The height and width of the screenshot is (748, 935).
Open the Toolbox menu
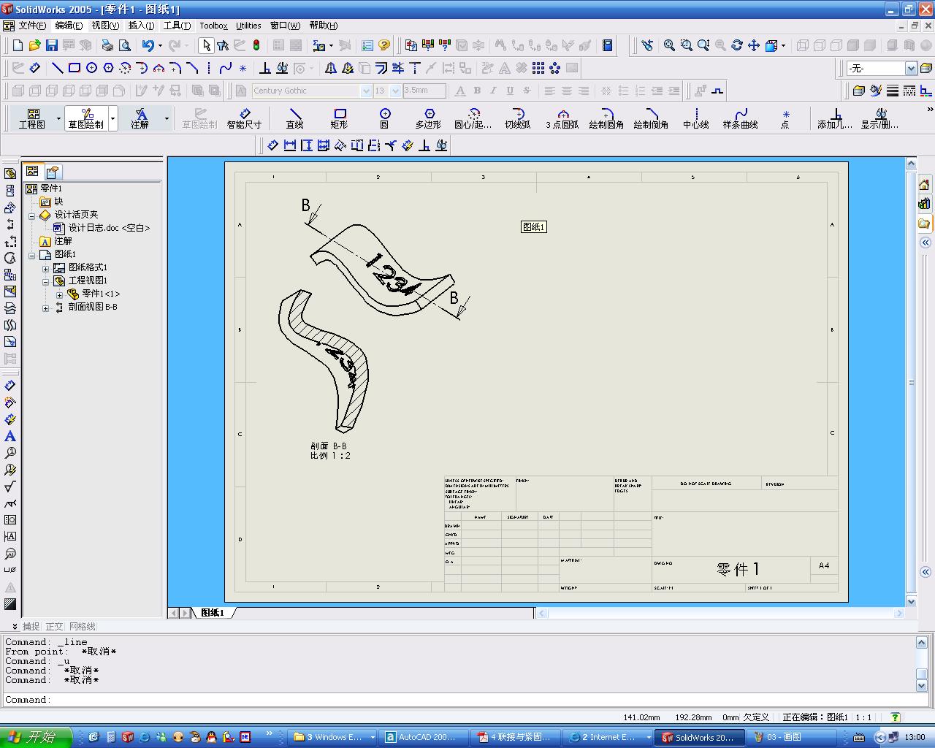(x=213, y=26)
